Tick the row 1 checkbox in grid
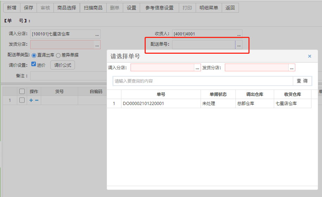Screen dimensions: 322x197 pos(22,100)
